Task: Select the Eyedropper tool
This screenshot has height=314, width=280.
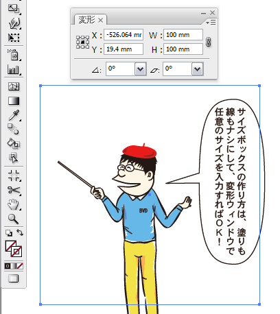Action: click(x=14, y=115)
